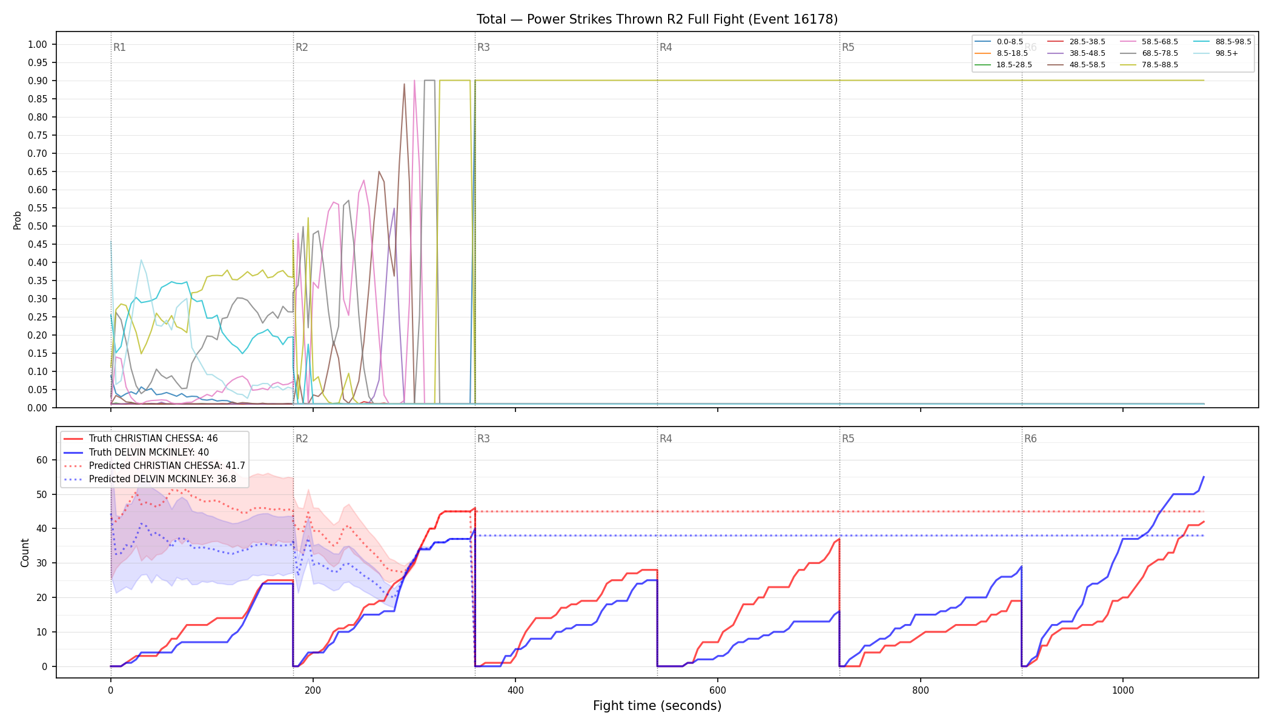This screenshot has width=1272, height=727.
Task: Click the '50' tick on the Count axis
Action: 42,494
